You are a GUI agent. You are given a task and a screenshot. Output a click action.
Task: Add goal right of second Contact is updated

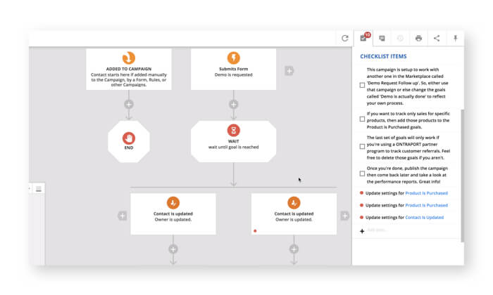345,216
